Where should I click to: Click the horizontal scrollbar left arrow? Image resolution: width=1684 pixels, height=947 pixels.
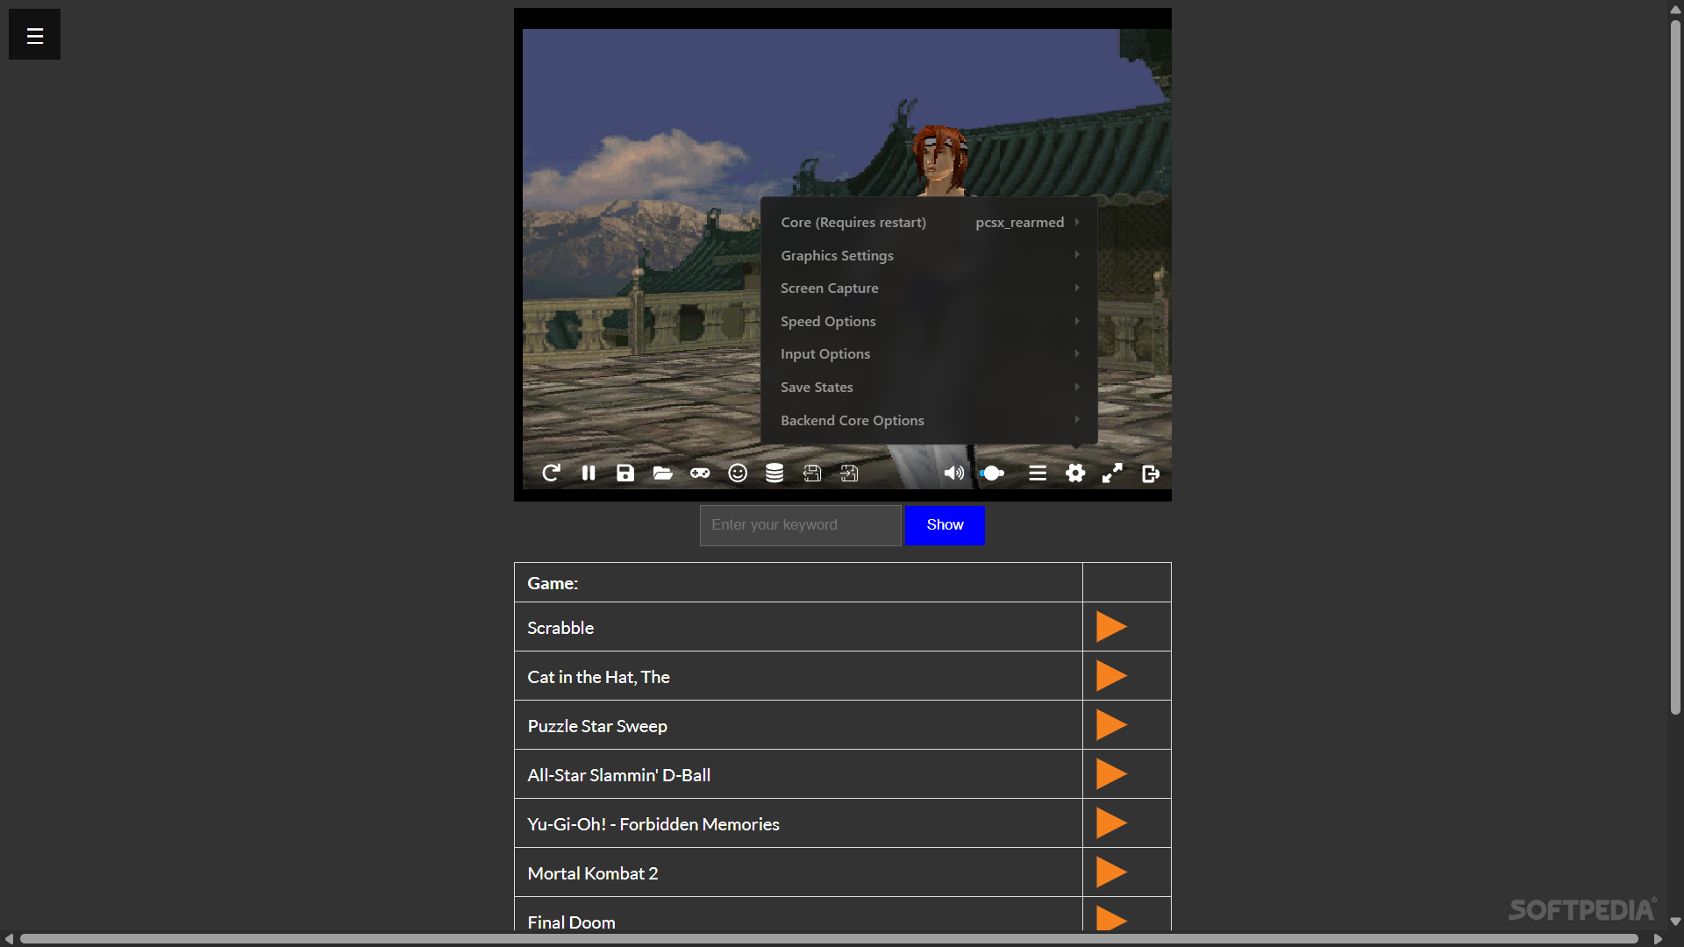click(9, 939)
